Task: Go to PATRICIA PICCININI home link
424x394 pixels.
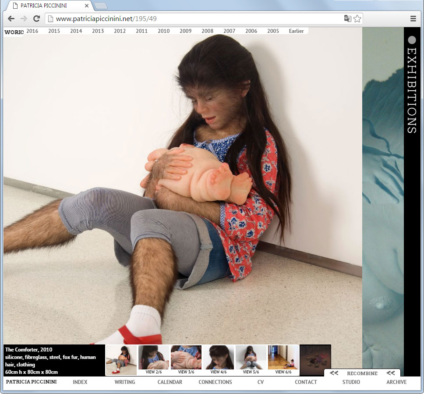Action: [32, 382]
